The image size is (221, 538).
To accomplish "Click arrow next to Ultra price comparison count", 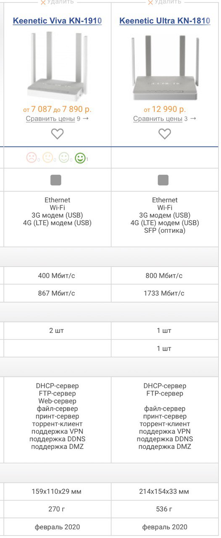I will click(193, 119).
